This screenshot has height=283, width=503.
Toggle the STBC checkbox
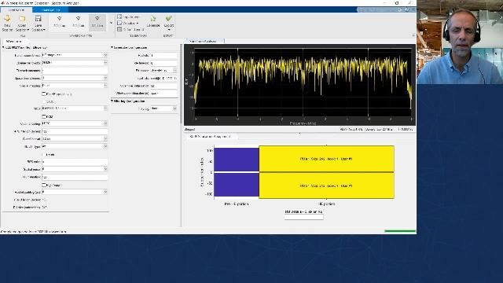(44, 101)
